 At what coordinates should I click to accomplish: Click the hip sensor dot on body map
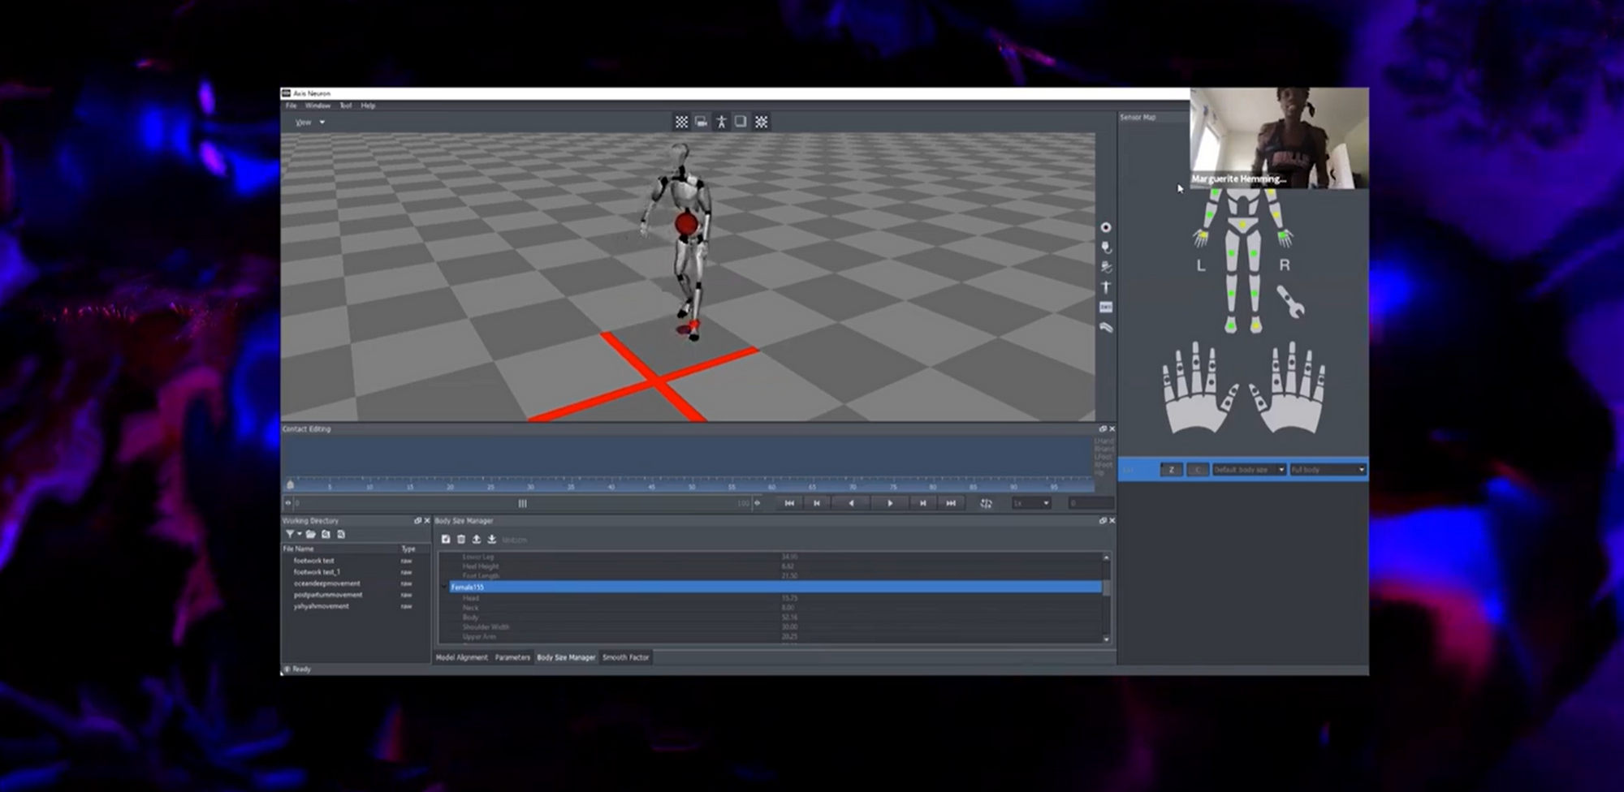point(1242,224)
